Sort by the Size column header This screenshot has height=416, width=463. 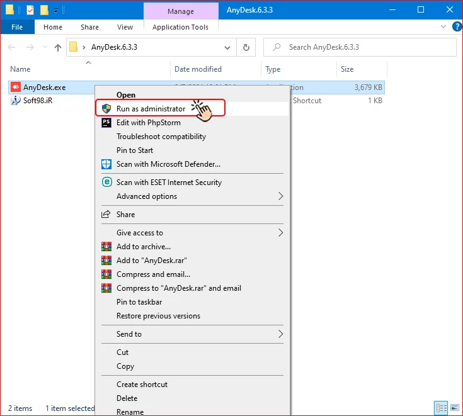362,69
